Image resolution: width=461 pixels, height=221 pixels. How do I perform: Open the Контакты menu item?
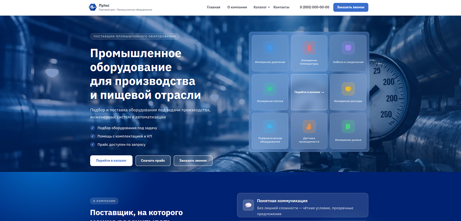281,8
